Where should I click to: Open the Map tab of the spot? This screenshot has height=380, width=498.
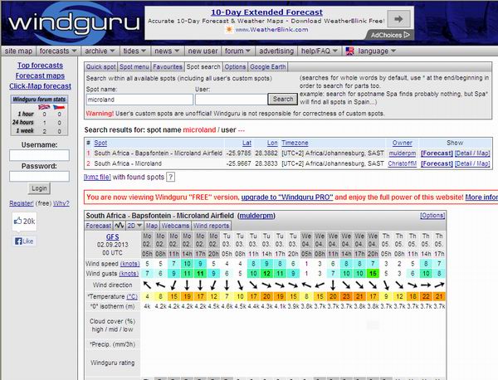pos(152,226)
